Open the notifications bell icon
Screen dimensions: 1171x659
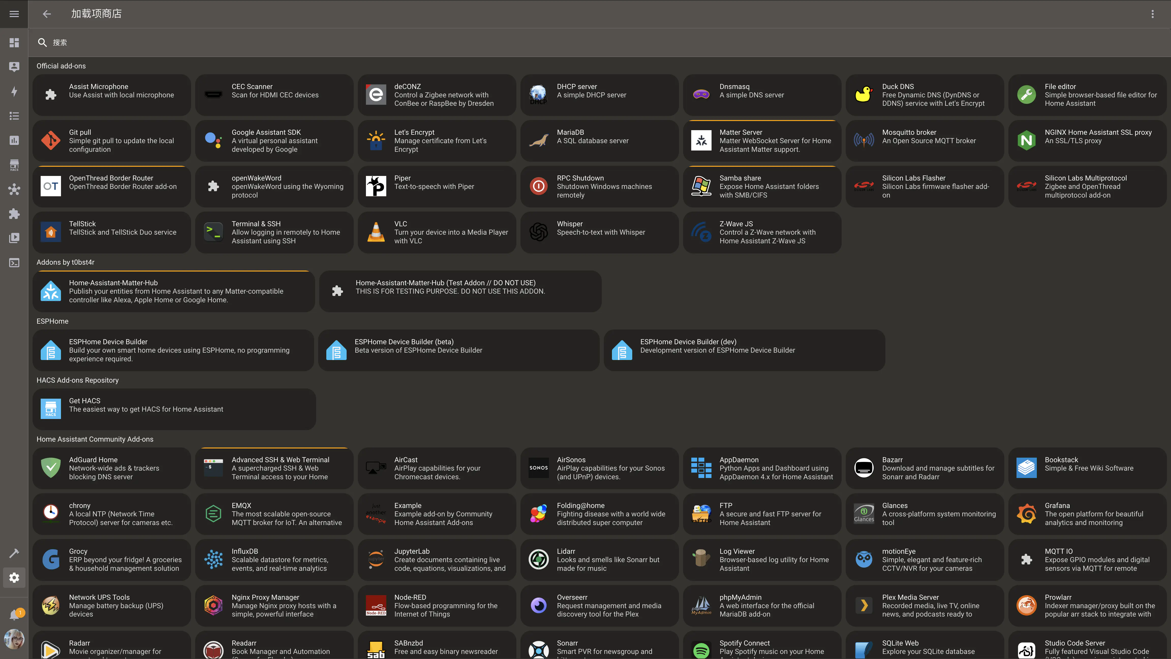[14, 615]
